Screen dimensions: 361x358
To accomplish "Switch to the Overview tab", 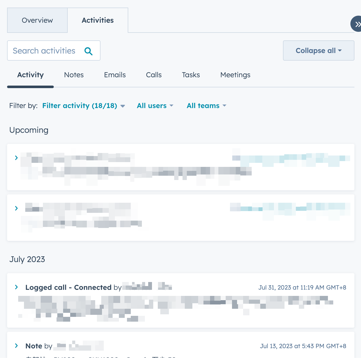I will [x=37, y=20].
